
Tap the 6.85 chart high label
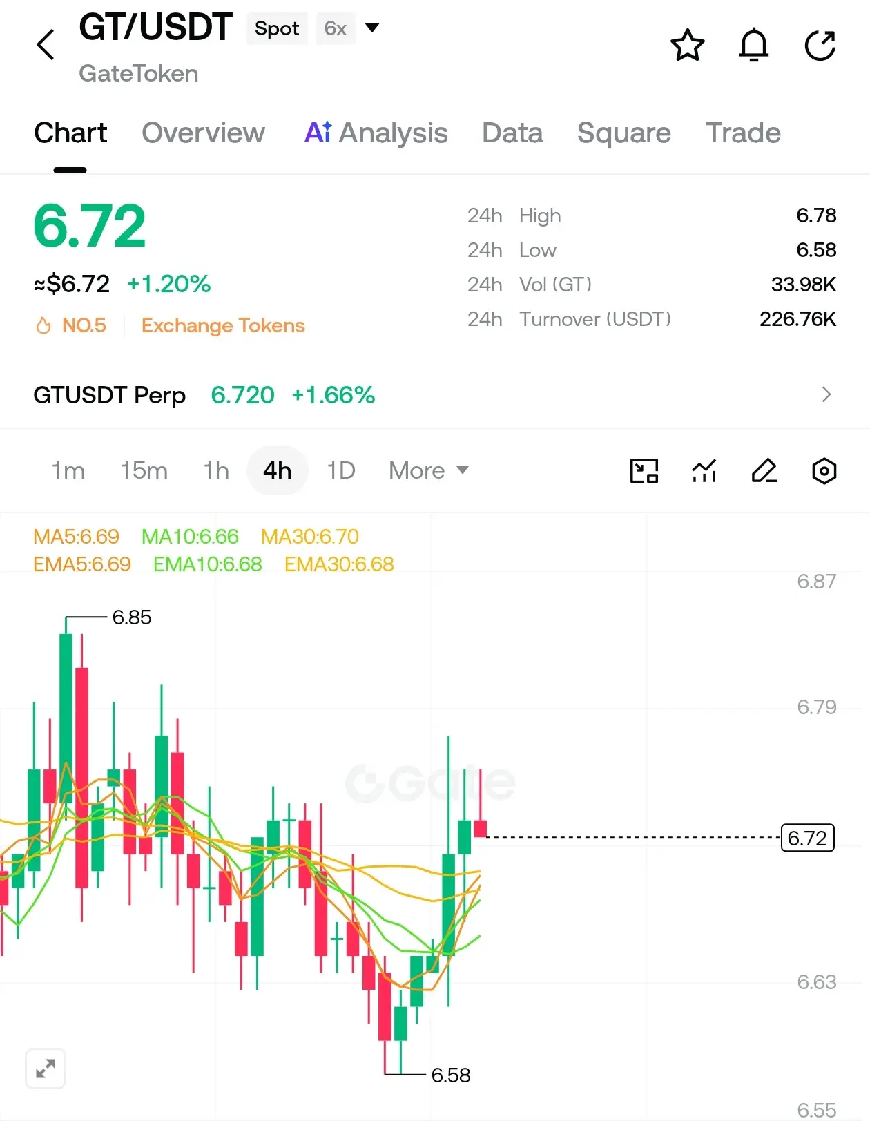132,617
